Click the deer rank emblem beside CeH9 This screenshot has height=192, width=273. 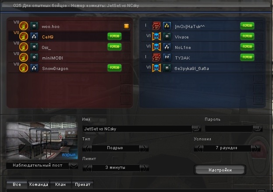[24, 36]
